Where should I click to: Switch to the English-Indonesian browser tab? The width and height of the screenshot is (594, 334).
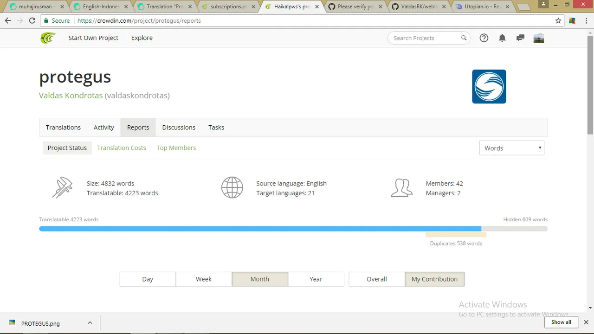[100, 6]
